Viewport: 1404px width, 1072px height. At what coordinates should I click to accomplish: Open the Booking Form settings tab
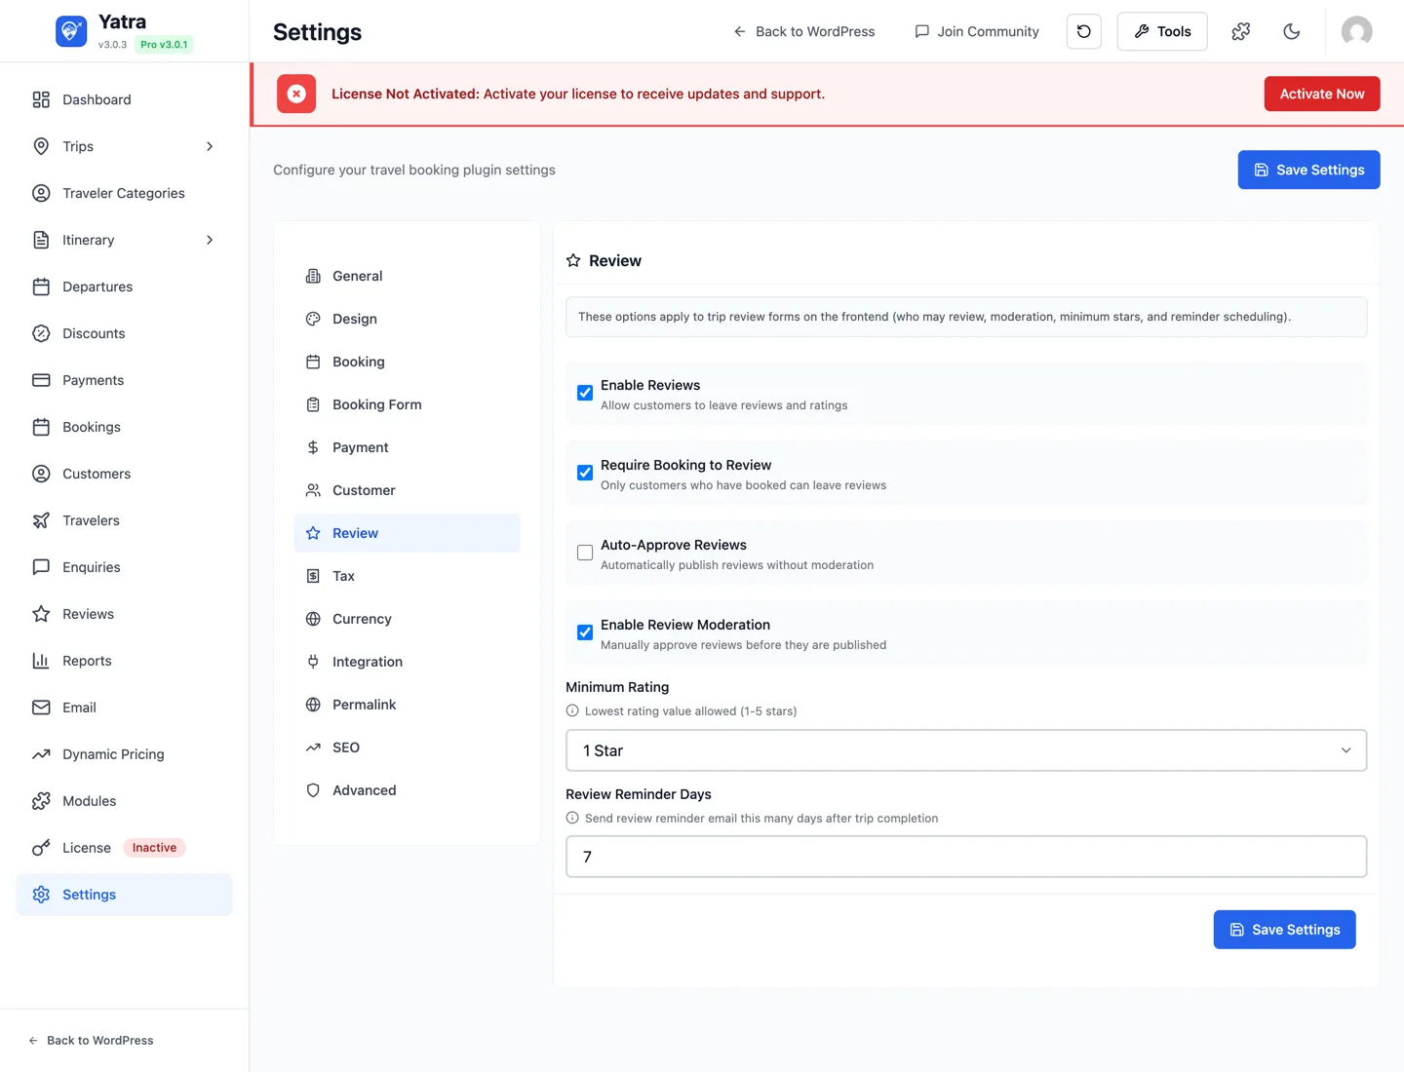(x=407, y=404)
